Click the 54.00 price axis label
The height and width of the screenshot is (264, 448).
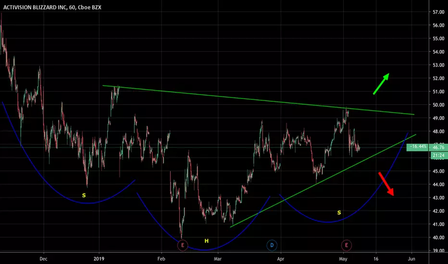click(x=438, y=52)
